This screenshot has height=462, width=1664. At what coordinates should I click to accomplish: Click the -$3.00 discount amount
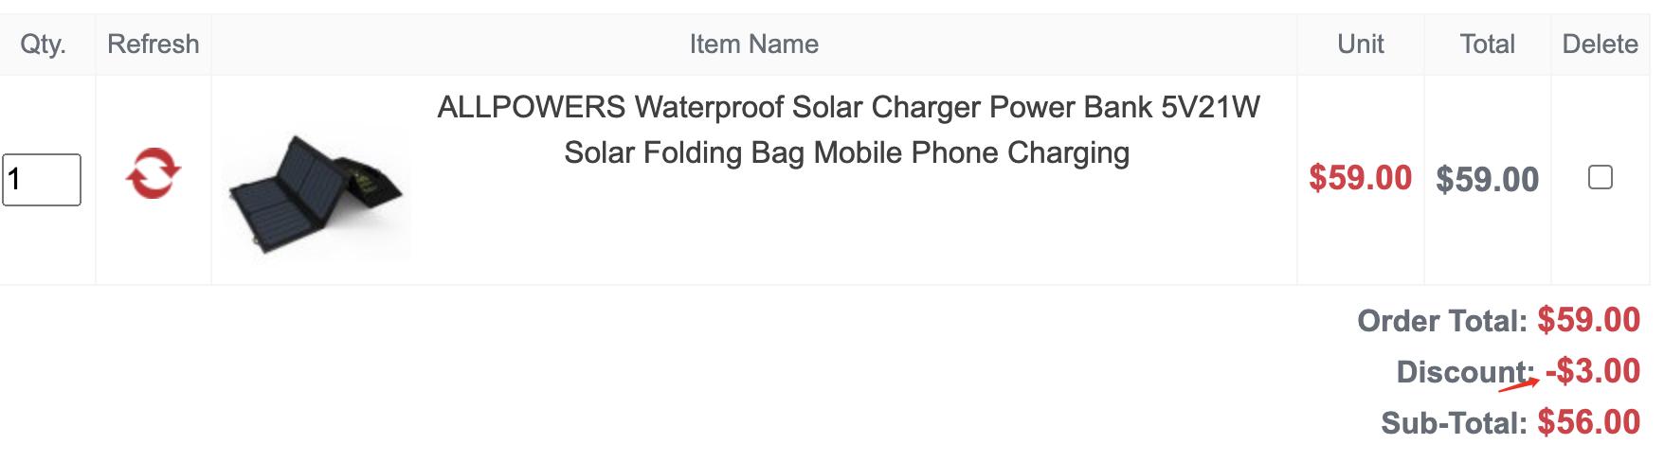pyautogui.click(x=1593, y=371)
